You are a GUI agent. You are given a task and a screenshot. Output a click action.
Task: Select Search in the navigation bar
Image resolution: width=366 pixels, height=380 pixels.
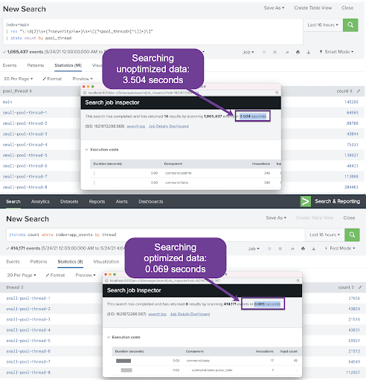13,202
